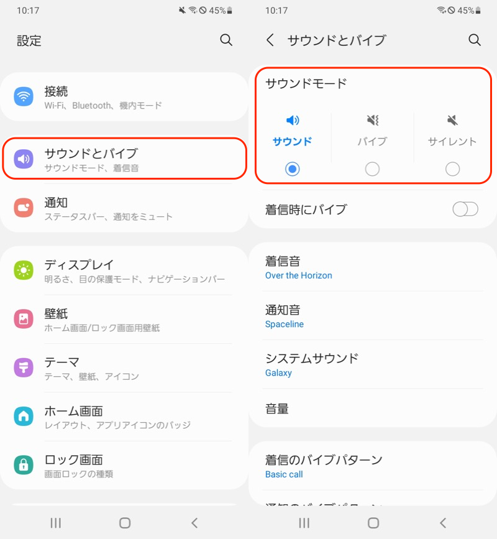Select the サイレント radio button
The width and height of the screenshot is (497, 539).
click(x=453, y=169)
